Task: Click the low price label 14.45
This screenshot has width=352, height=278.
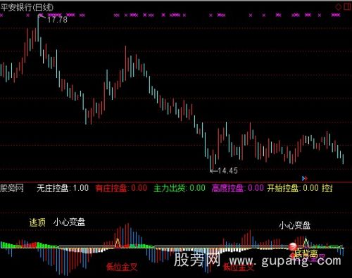Action: click(227, 170)
